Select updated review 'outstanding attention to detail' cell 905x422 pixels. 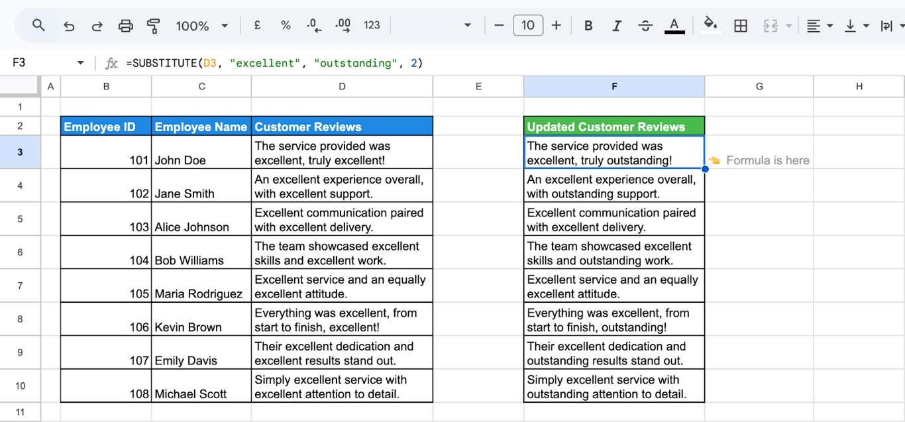tap(614, 386)
